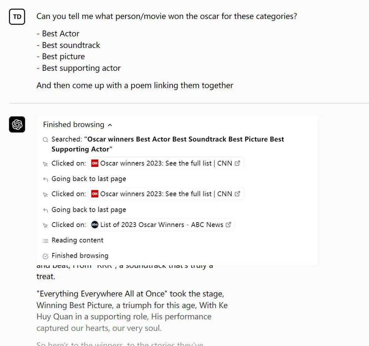Click the Finished browsing header text

coord(74,124)
